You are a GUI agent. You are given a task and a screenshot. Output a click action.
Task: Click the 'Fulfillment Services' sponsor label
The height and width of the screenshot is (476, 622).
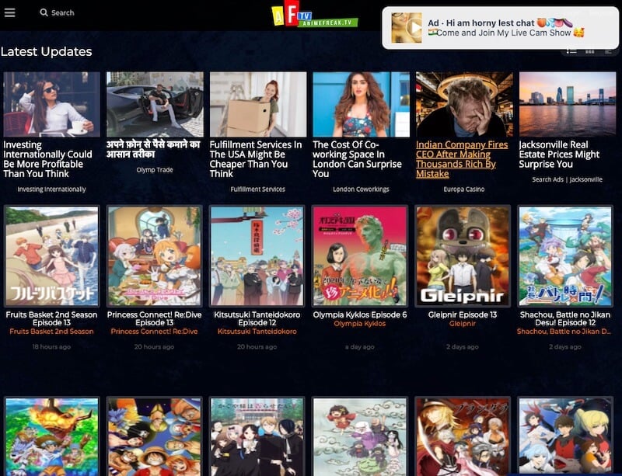click(258, 189)
